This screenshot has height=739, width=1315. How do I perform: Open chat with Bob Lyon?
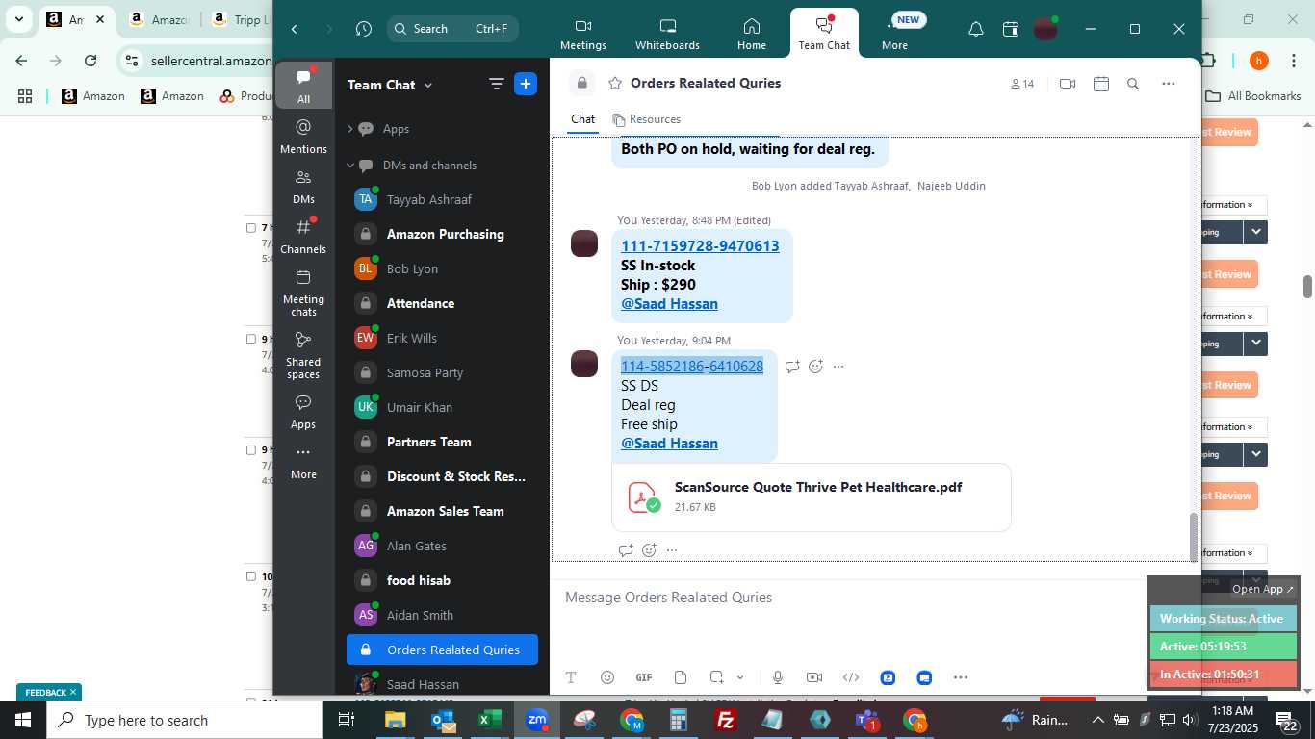442,268
